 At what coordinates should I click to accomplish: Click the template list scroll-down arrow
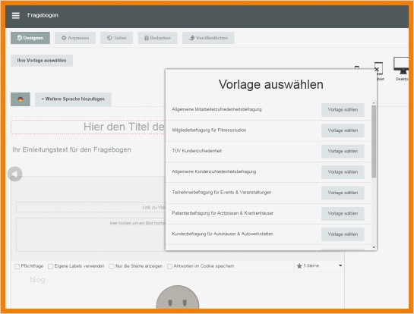[x=374, y=247]
